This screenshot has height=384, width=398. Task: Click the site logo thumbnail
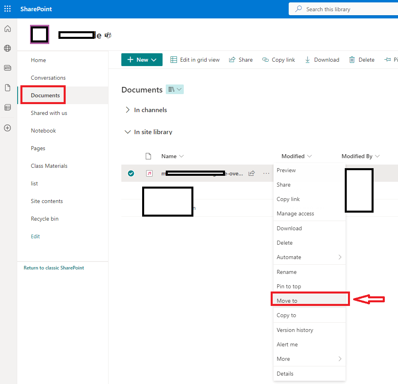click(40, 34)
